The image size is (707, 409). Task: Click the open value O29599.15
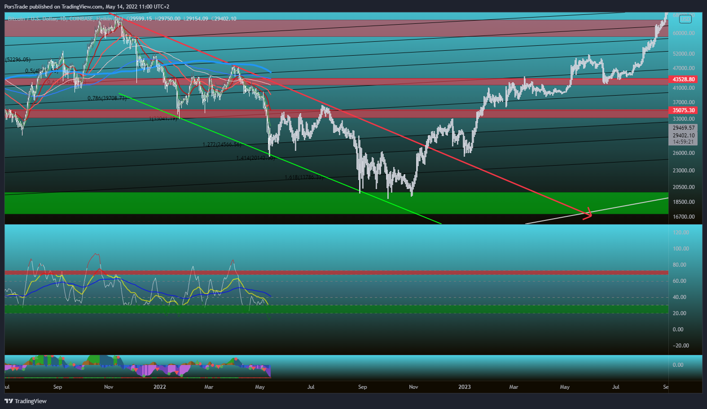coord(139,19)
